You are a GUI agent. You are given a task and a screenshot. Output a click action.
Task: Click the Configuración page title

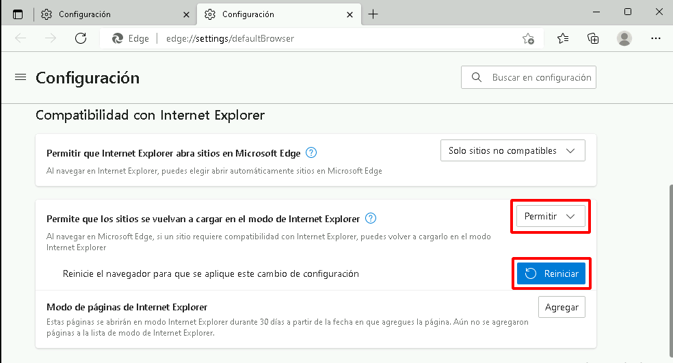88,78
